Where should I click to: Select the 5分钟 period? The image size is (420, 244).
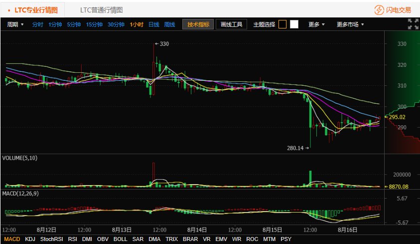coord(74,24)
